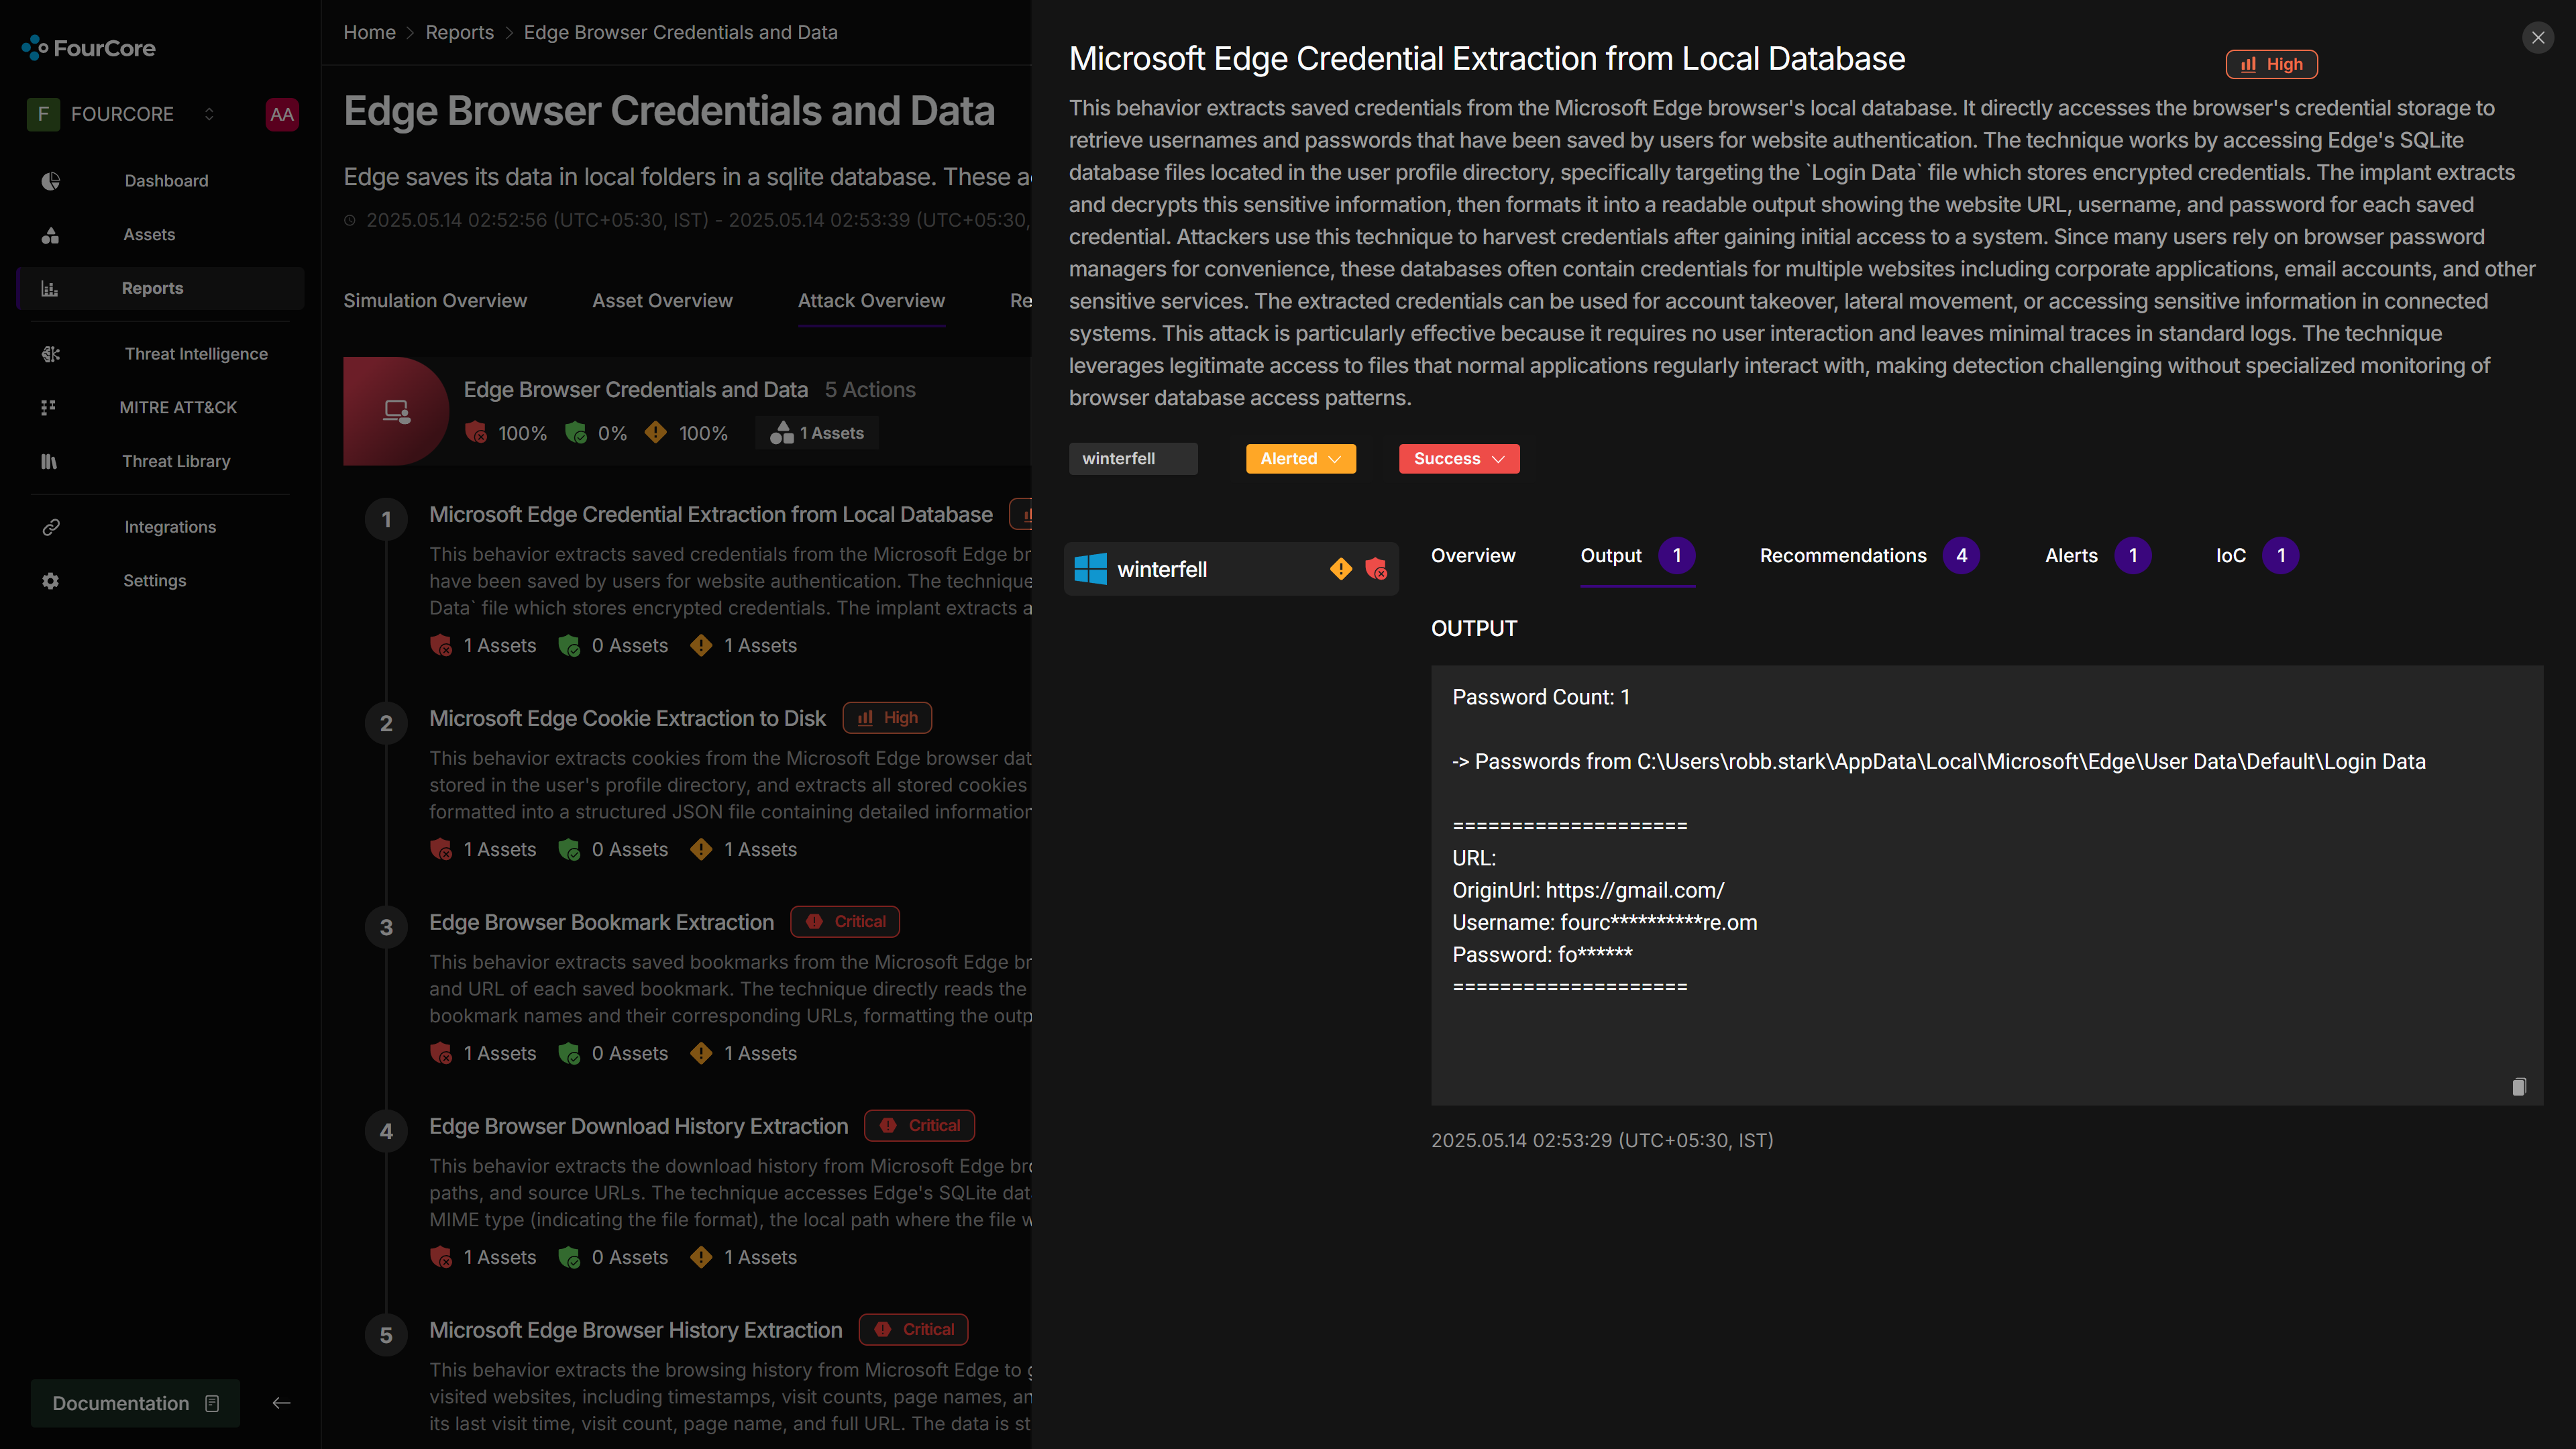Close the details panel with X
Viewport: 2576px width, 1449px height.
pyautogui.click(x=2537, y=38)
